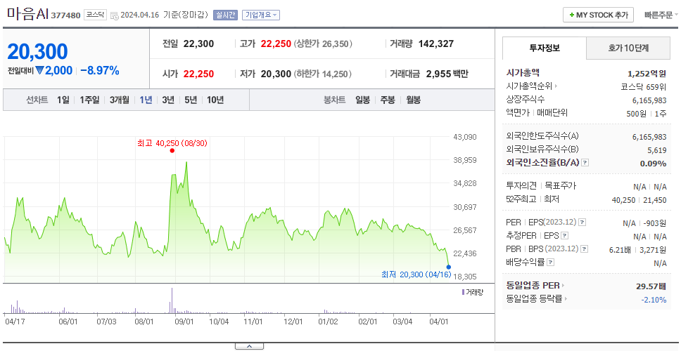Add stock with MY STOCK 추가 button

[x=598, y=15]
